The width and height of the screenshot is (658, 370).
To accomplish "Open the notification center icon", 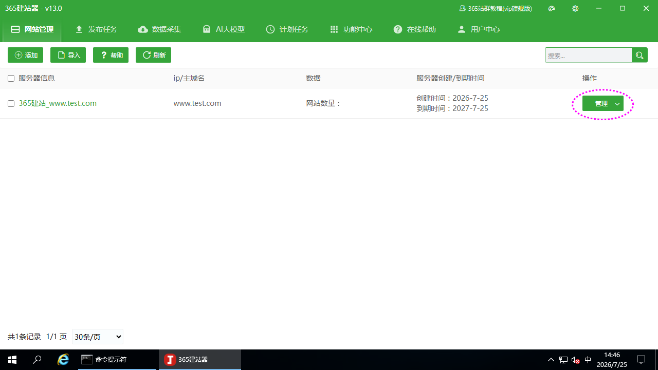I will click(x=641, y=360).
